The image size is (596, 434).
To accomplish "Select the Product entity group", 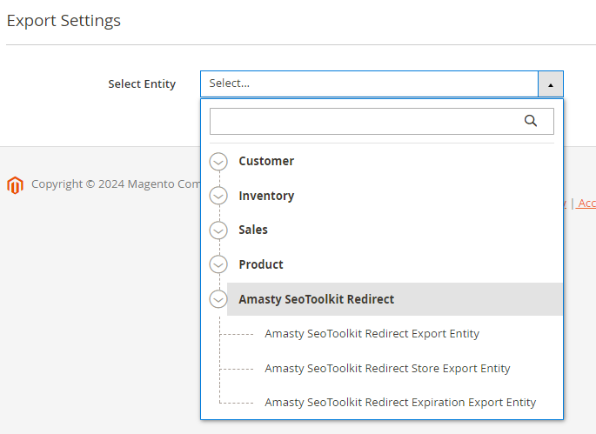I will 261,264.
